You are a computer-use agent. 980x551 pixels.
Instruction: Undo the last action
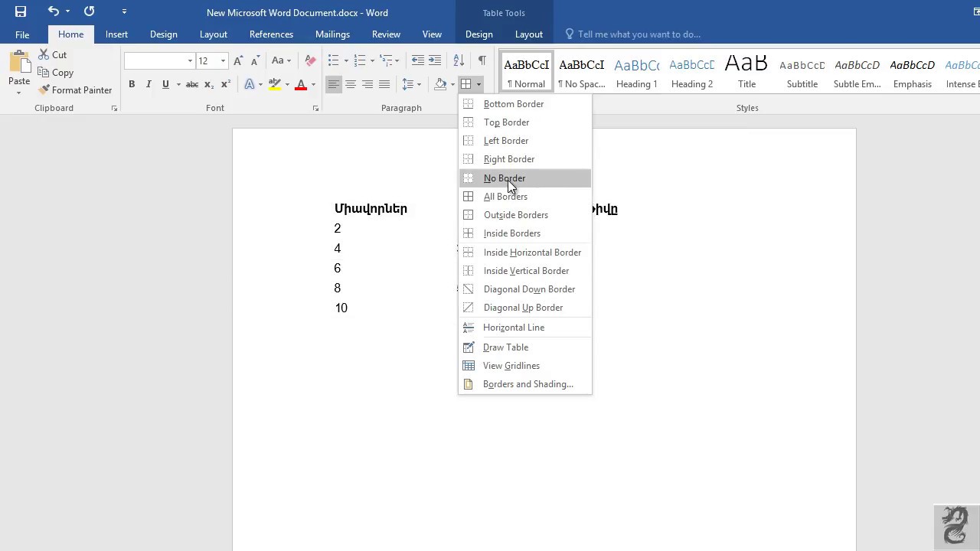pyautogui.click(x=53, y=11)
